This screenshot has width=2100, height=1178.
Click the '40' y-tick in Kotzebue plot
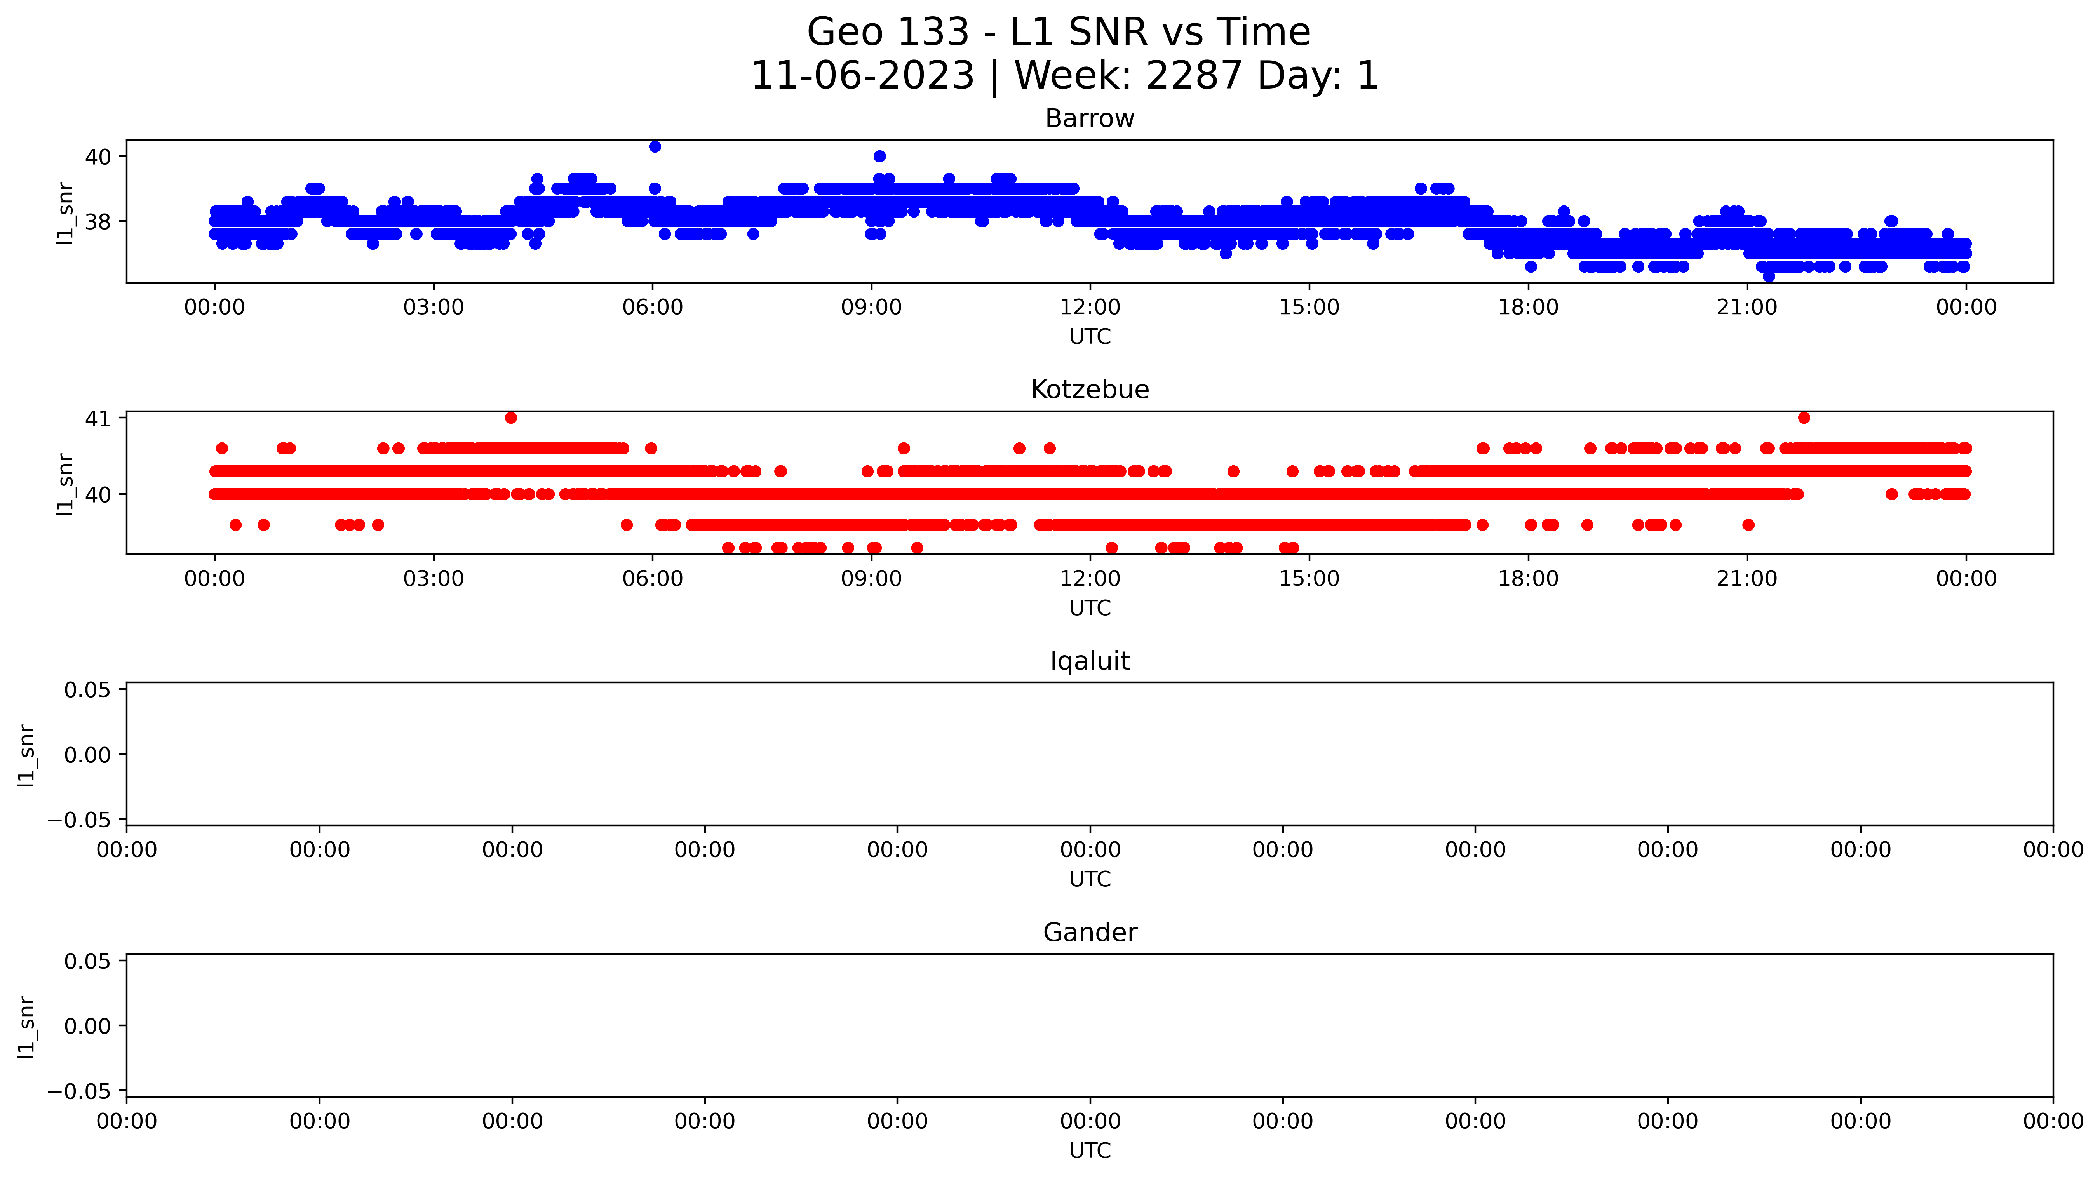coord(98,495)
